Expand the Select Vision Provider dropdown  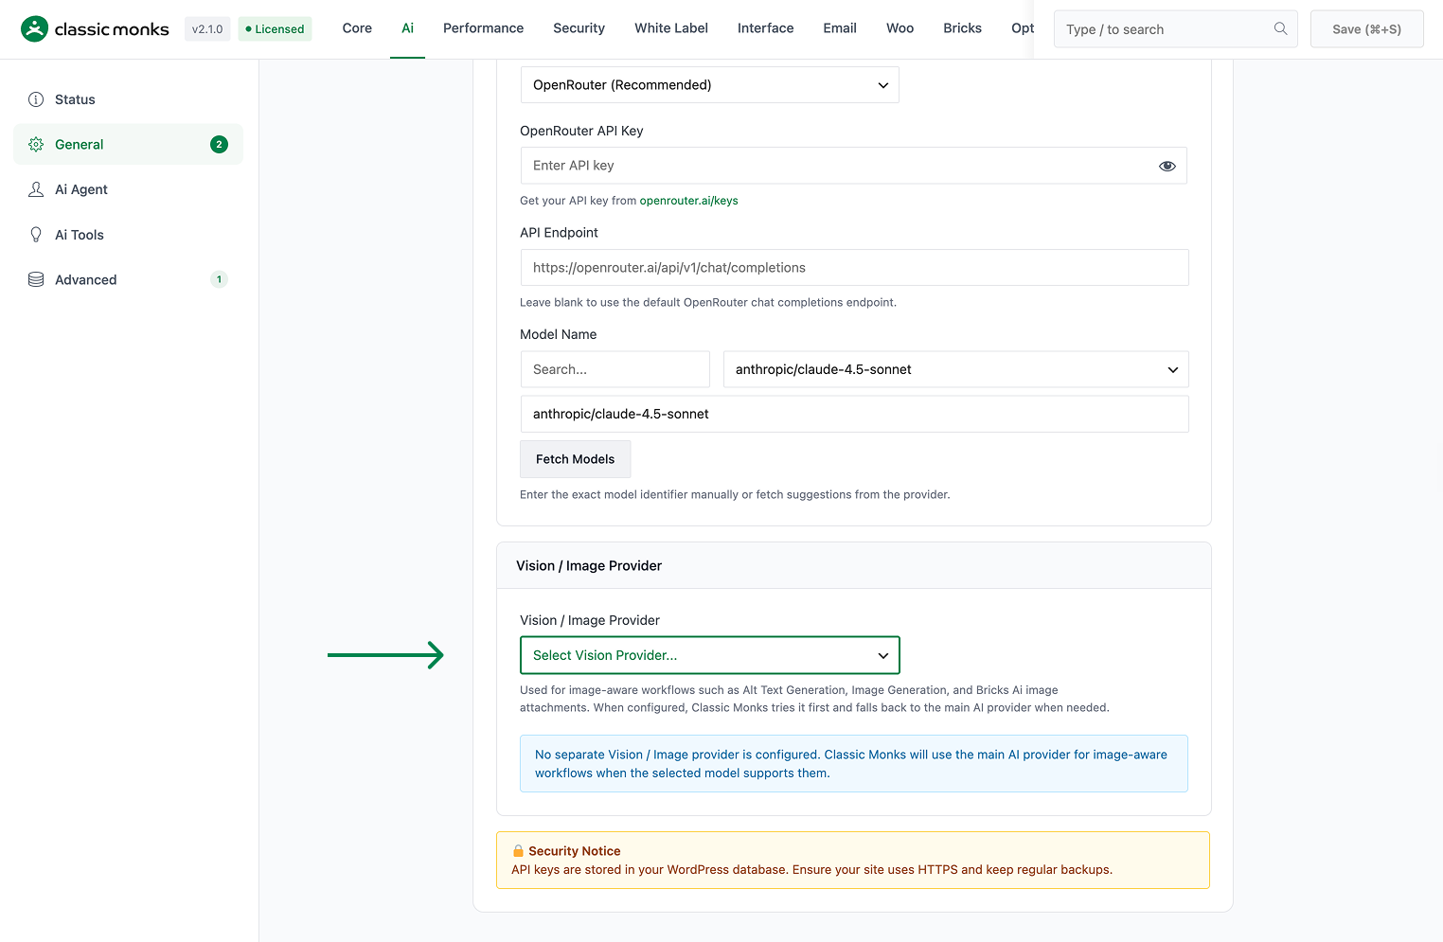[x=710, y=655]
